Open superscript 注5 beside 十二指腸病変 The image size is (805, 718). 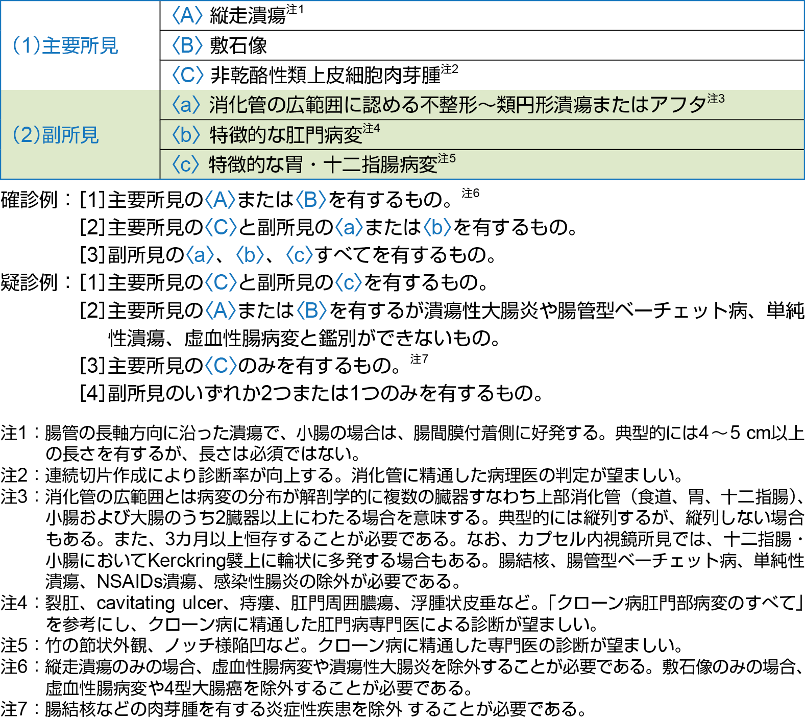(447, 158)
